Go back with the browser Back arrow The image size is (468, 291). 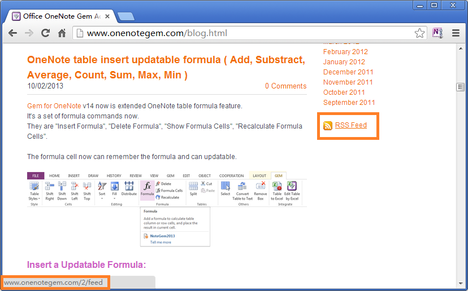pos(12,33)
